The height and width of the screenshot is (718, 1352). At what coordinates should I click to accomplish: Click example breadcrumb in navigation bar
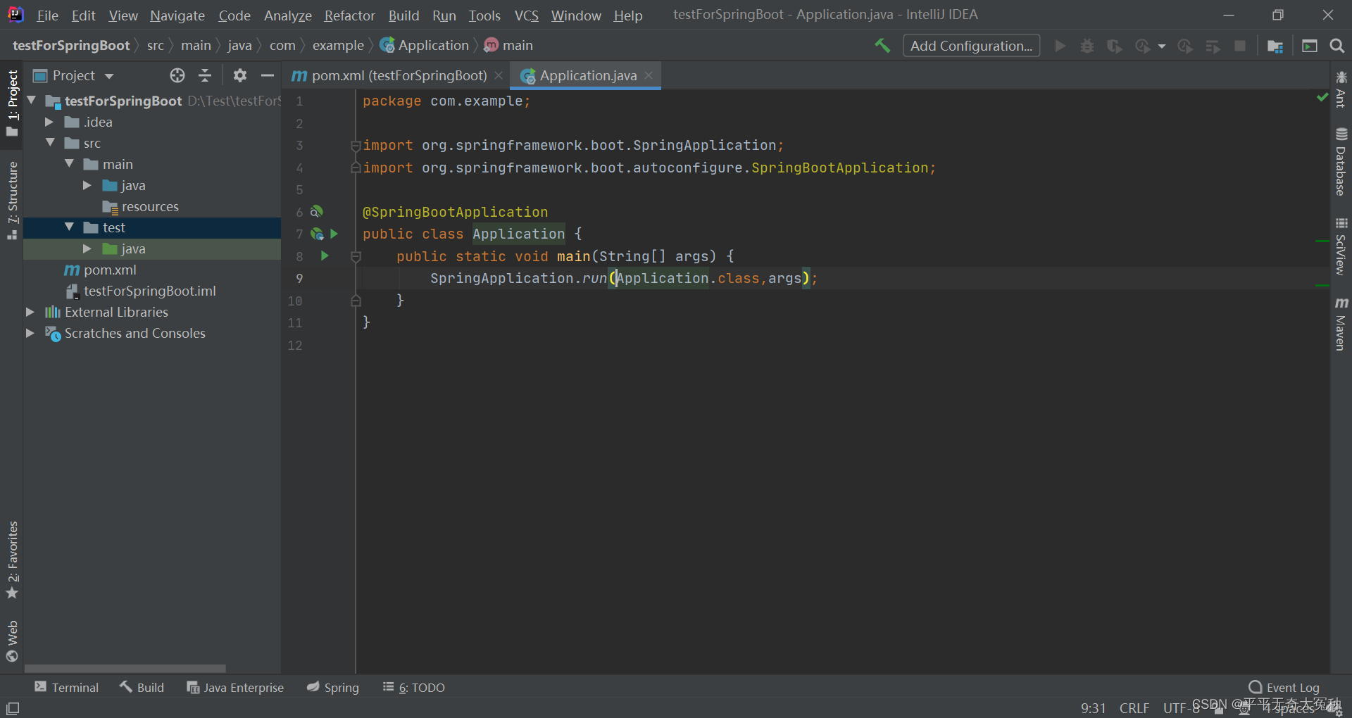pos(338,46)
